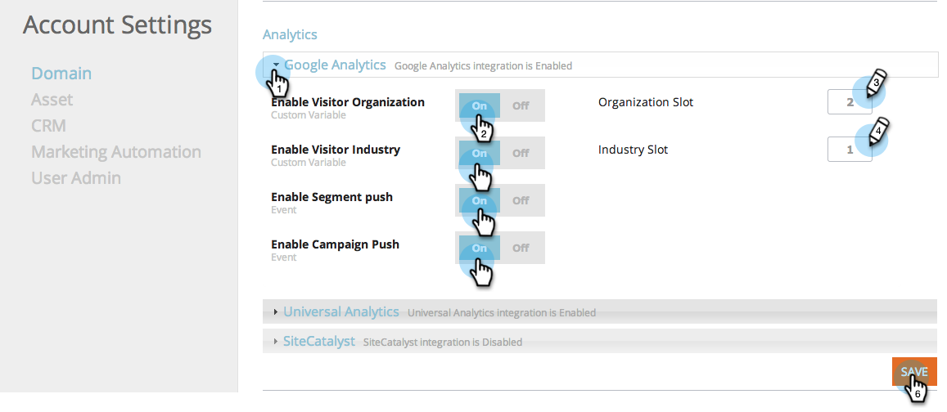Turn off Enable Visitor Organization
This screenshot has width=947, height=412.
pyautogui.click(x=521, y=105)
